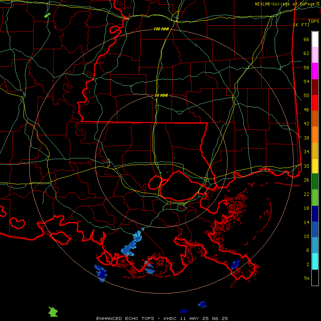Click the 100 NMI range ring label
Screen dimensions: 321x321
pos(161,29)
